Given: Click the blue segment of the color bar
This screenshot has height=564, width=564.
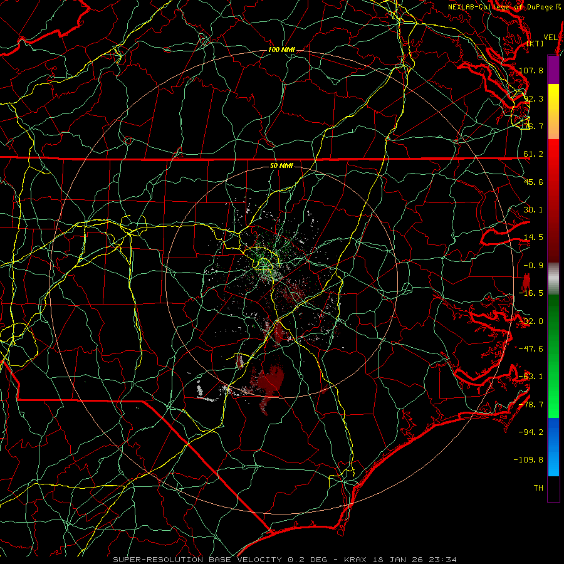Looking at the screenshot, I should pyautogui.click(x=553, y=447).
